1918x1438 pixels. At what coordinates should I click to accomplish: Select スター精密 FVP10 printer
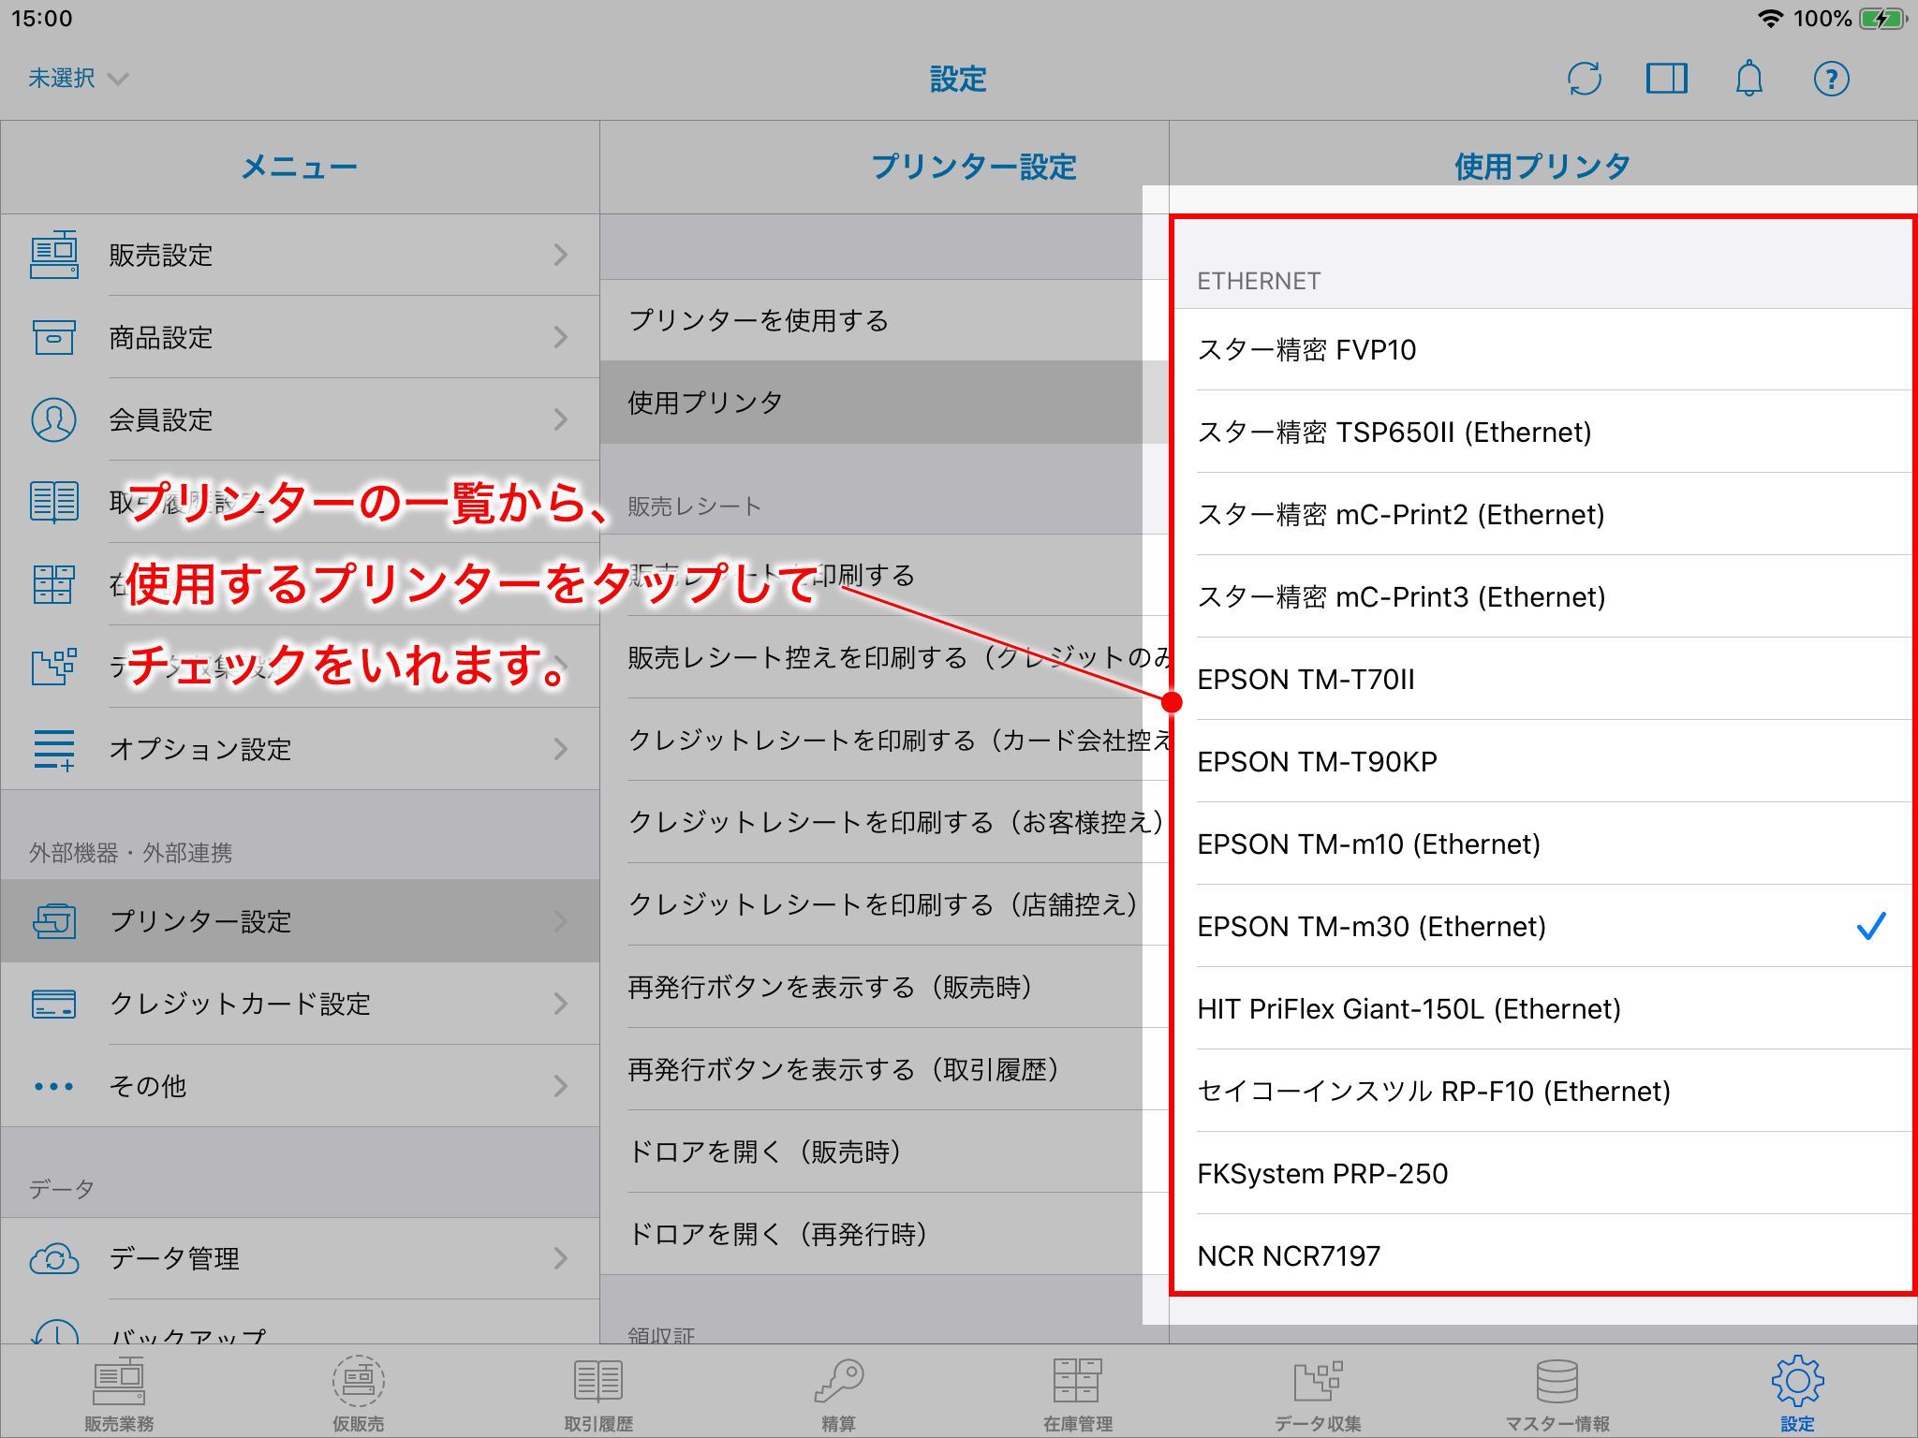[x=1543, y=350]
